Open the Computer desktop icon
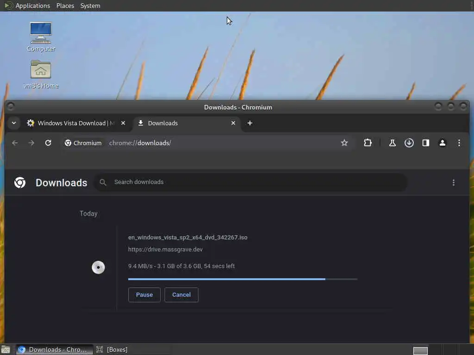 41,37
